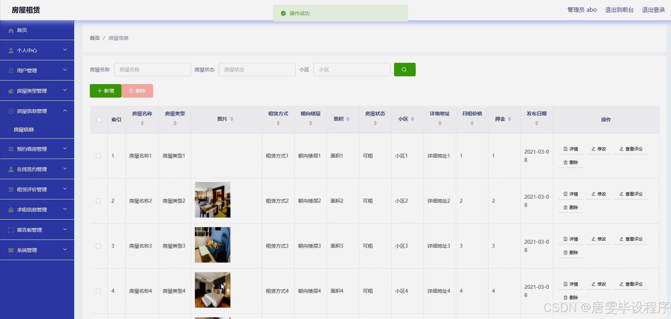671x319 pixels.
Task: Sort by 小区 column arrows
Action: pyautogui.click(x=412, y=119)
